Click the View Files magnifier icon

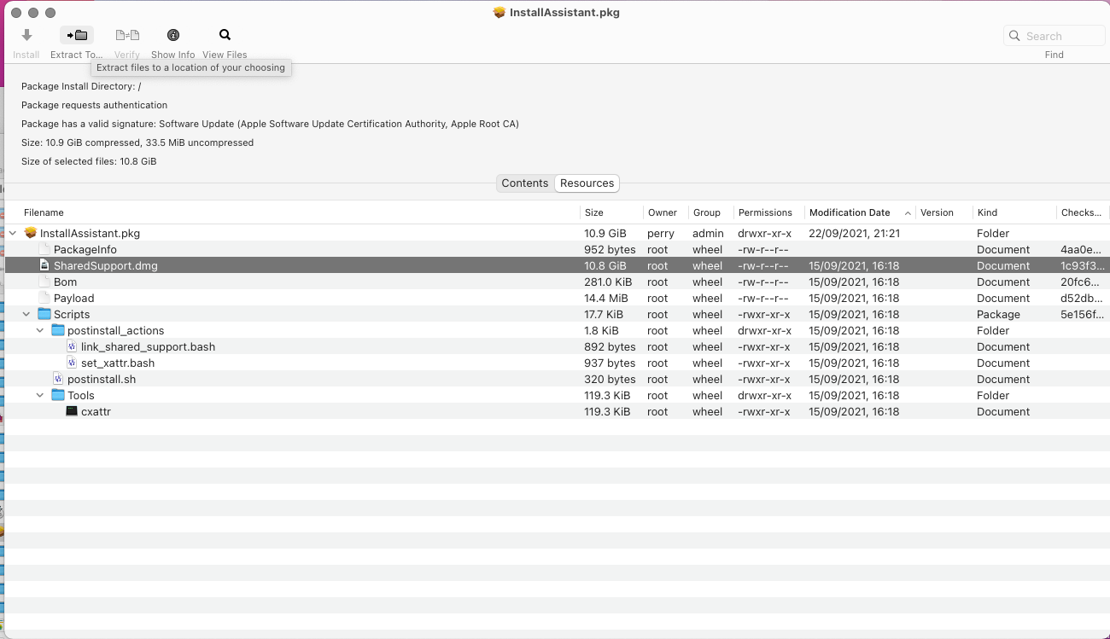click(225, 35)
